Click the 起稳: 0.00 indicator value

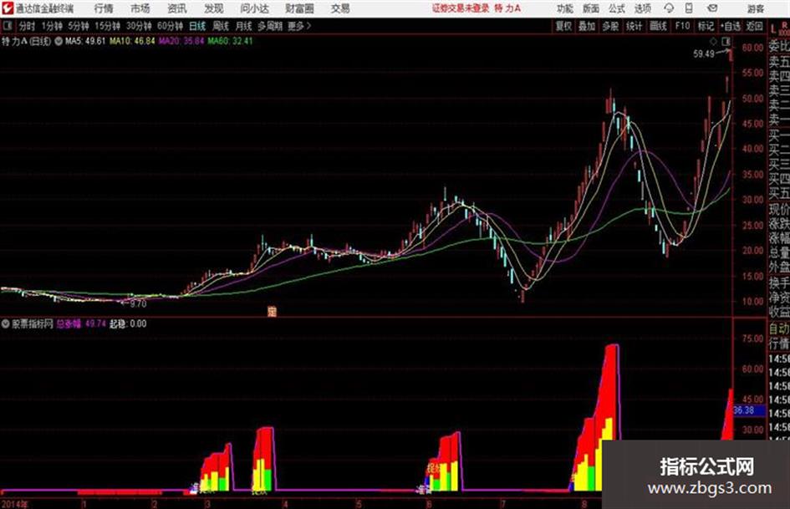coord(128,323)
